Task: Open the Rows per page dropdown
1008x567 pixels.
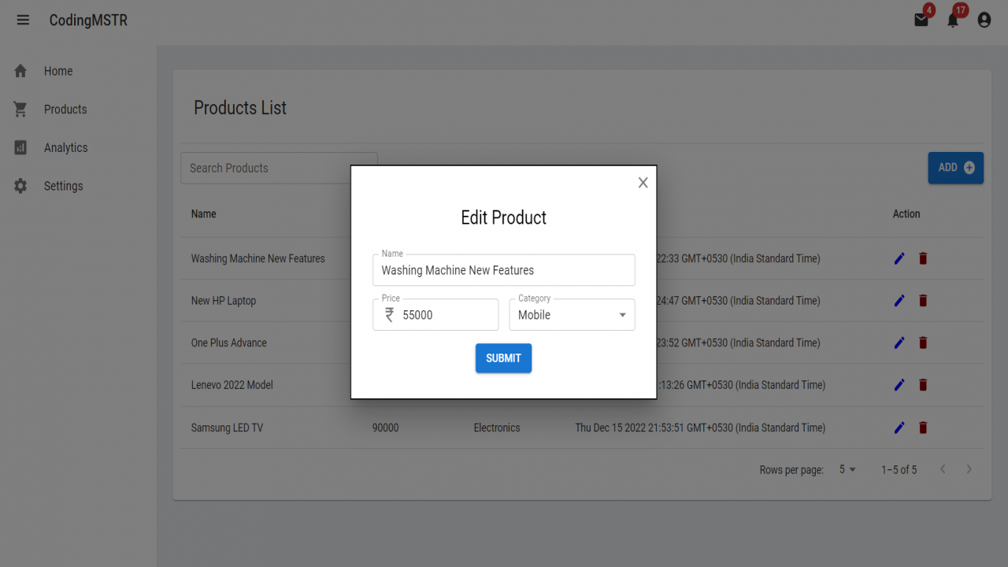Action: click(847, 469)
